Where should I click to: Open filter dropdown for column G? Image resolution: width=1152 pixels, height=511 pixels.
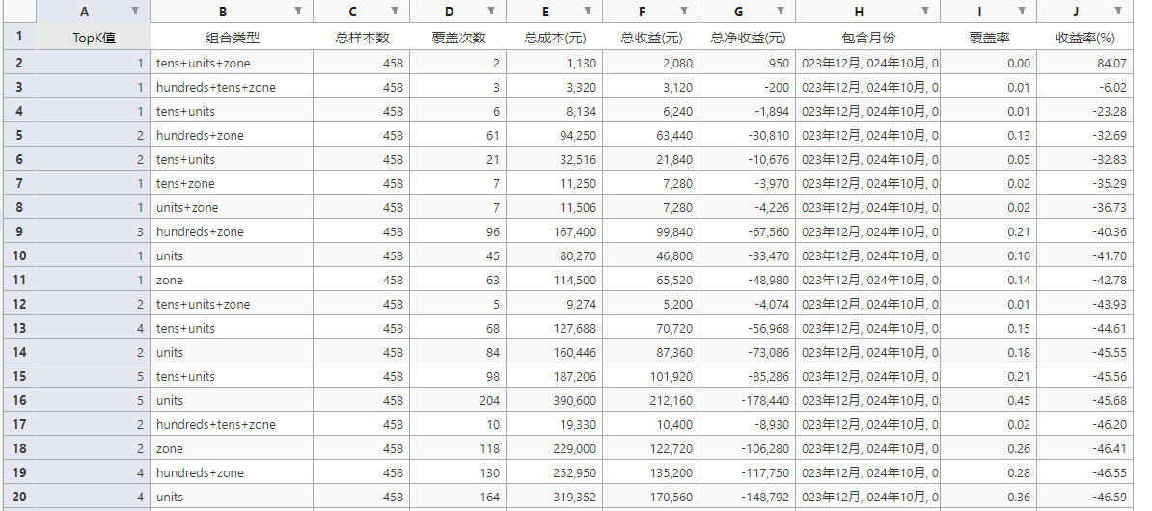click(x=781, y=11)
